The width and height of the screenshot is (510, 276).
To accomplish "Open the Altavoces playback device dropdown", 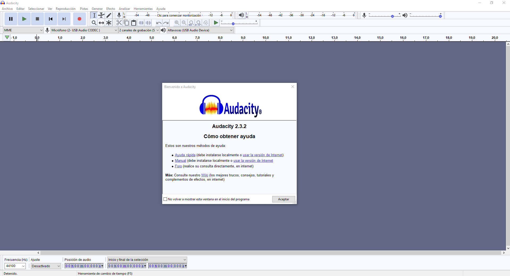I will (200, 30).
